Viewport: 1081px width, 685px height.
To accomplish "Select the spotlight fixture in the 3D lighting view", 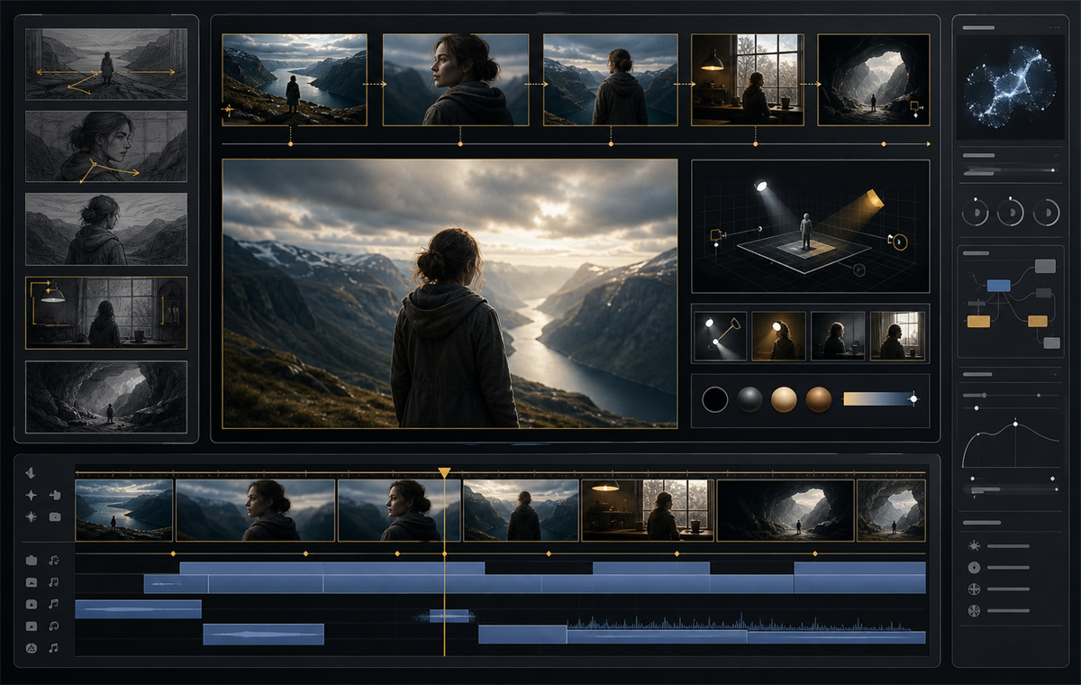I will click(x=761, y=186).
